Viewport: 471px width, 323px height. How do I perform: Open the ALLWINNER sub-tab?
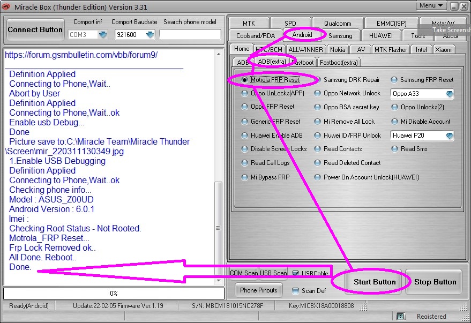[306, 49]
